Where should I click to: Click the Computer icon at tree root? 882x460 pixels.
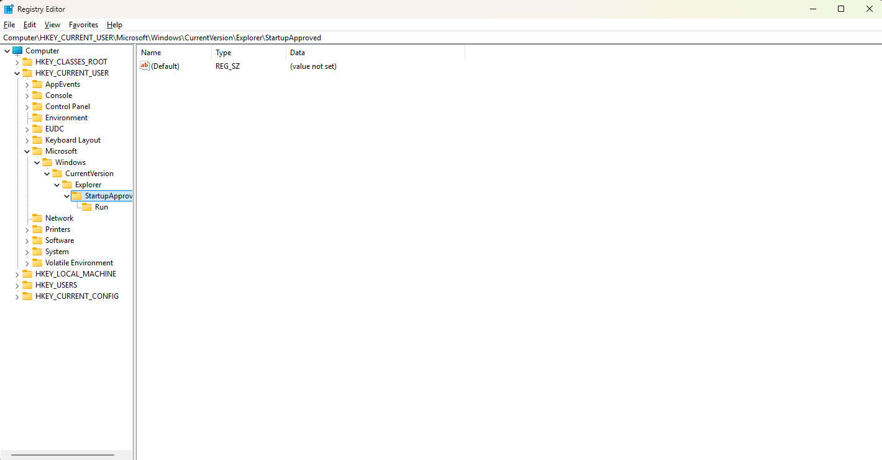coord(17,50)
